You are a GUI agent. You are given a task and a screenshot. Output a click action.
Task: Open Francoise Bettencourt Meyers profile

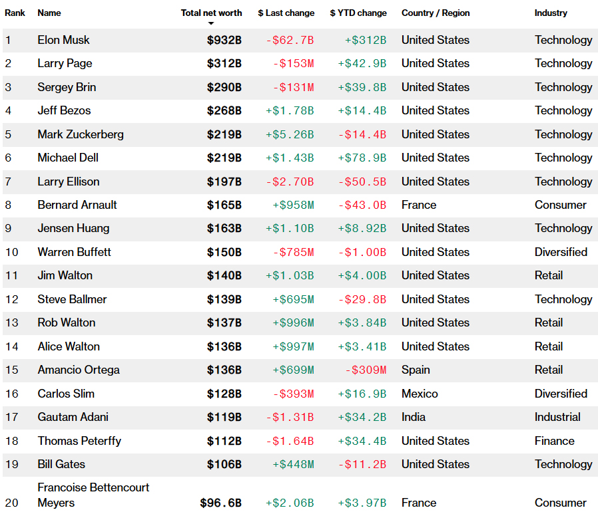[93, 495]
